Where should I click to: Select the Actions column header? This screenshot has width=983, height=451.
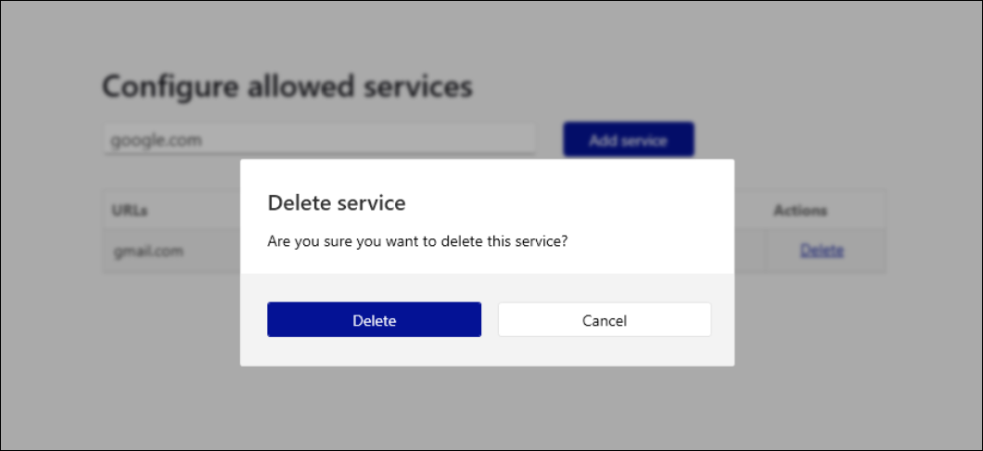point(800,211)
